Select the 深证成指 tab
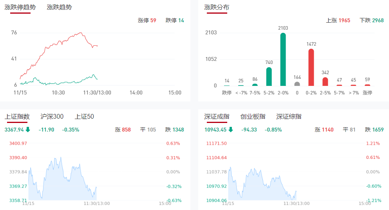Image resolution: width=389 pixels, height=210 pixels. pos(217,116)
